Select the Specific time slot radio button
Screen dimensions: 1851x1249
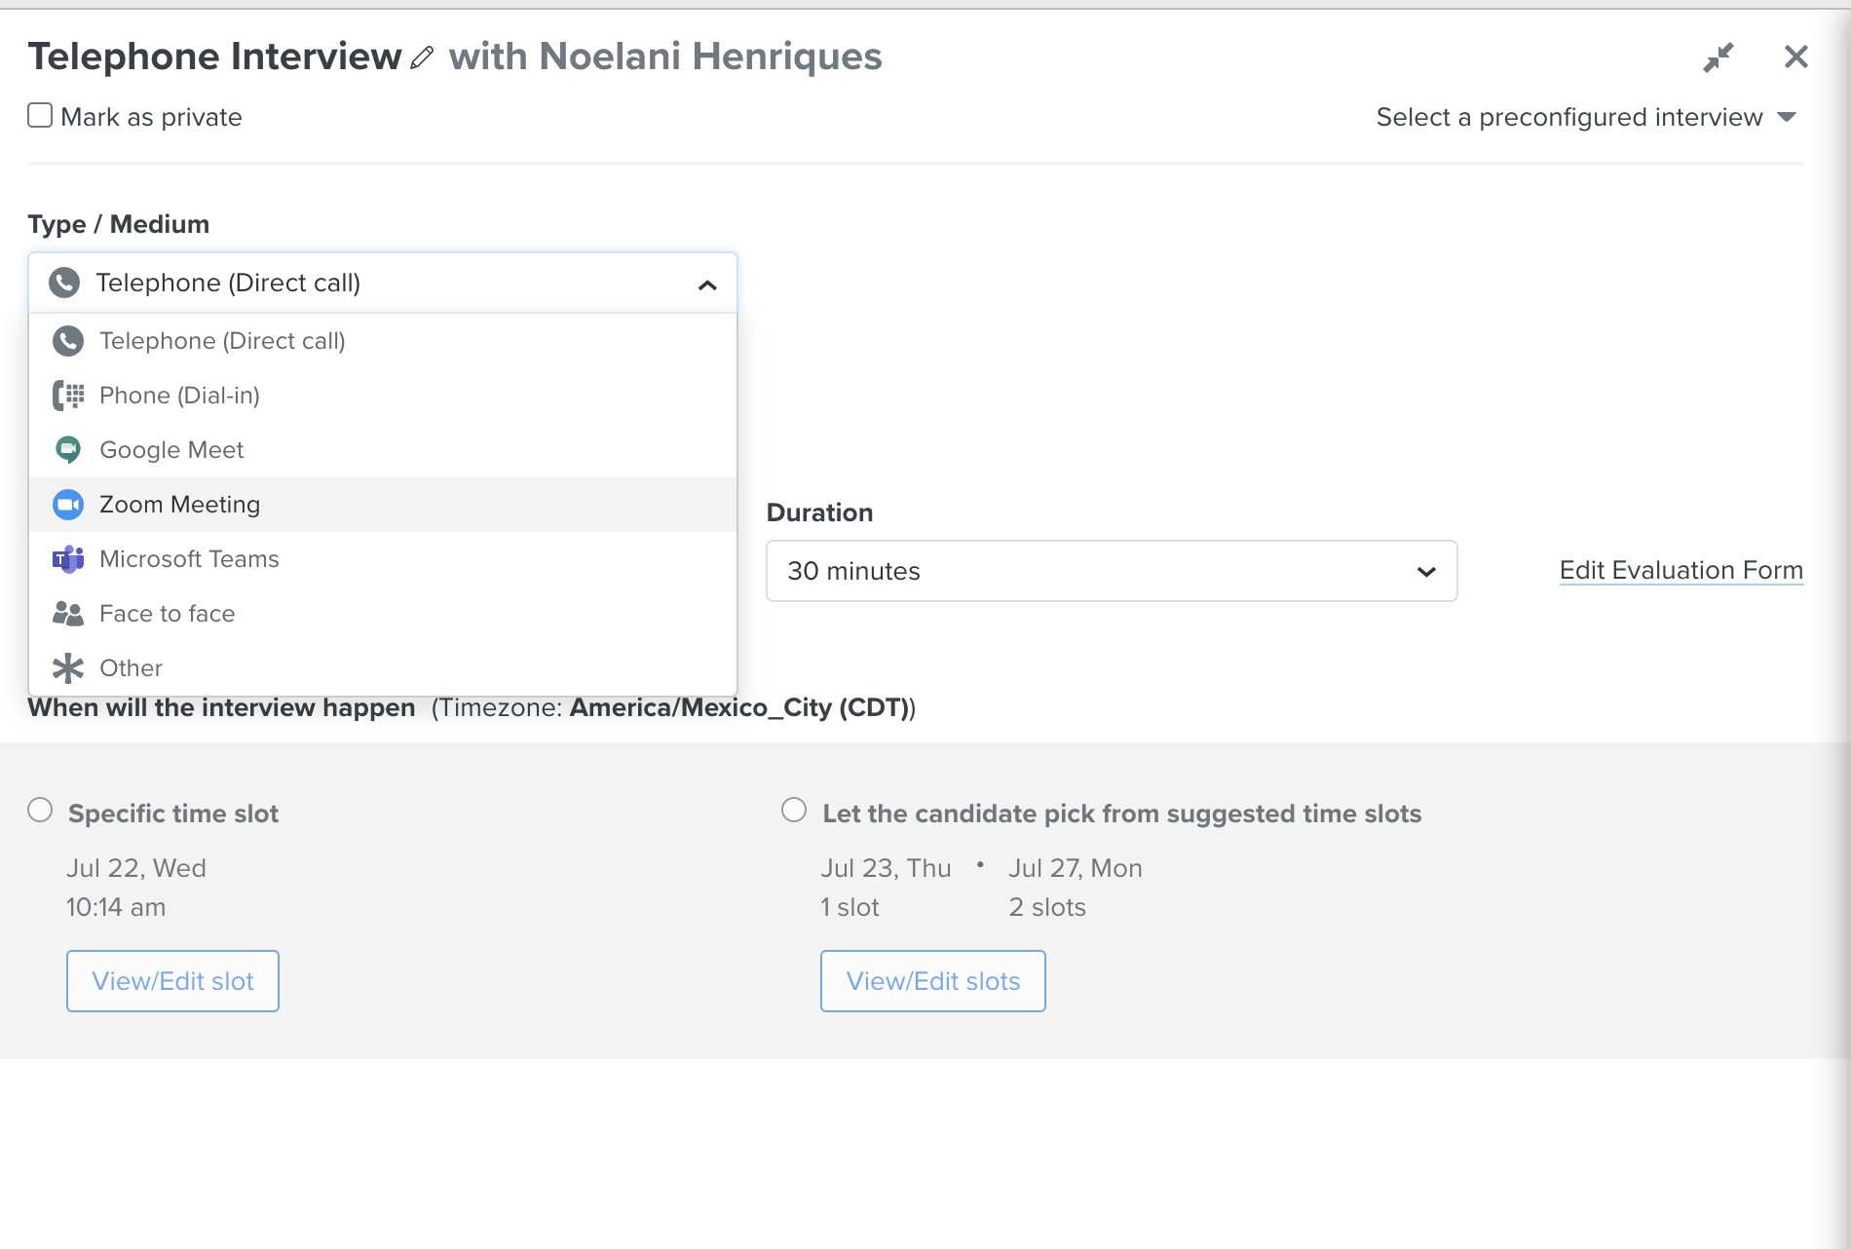40,810
